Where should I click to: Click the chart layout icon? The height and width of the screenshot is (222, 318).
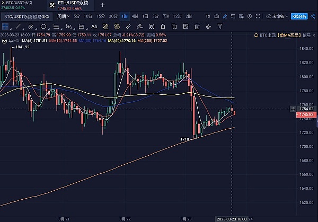coord(241,16)
